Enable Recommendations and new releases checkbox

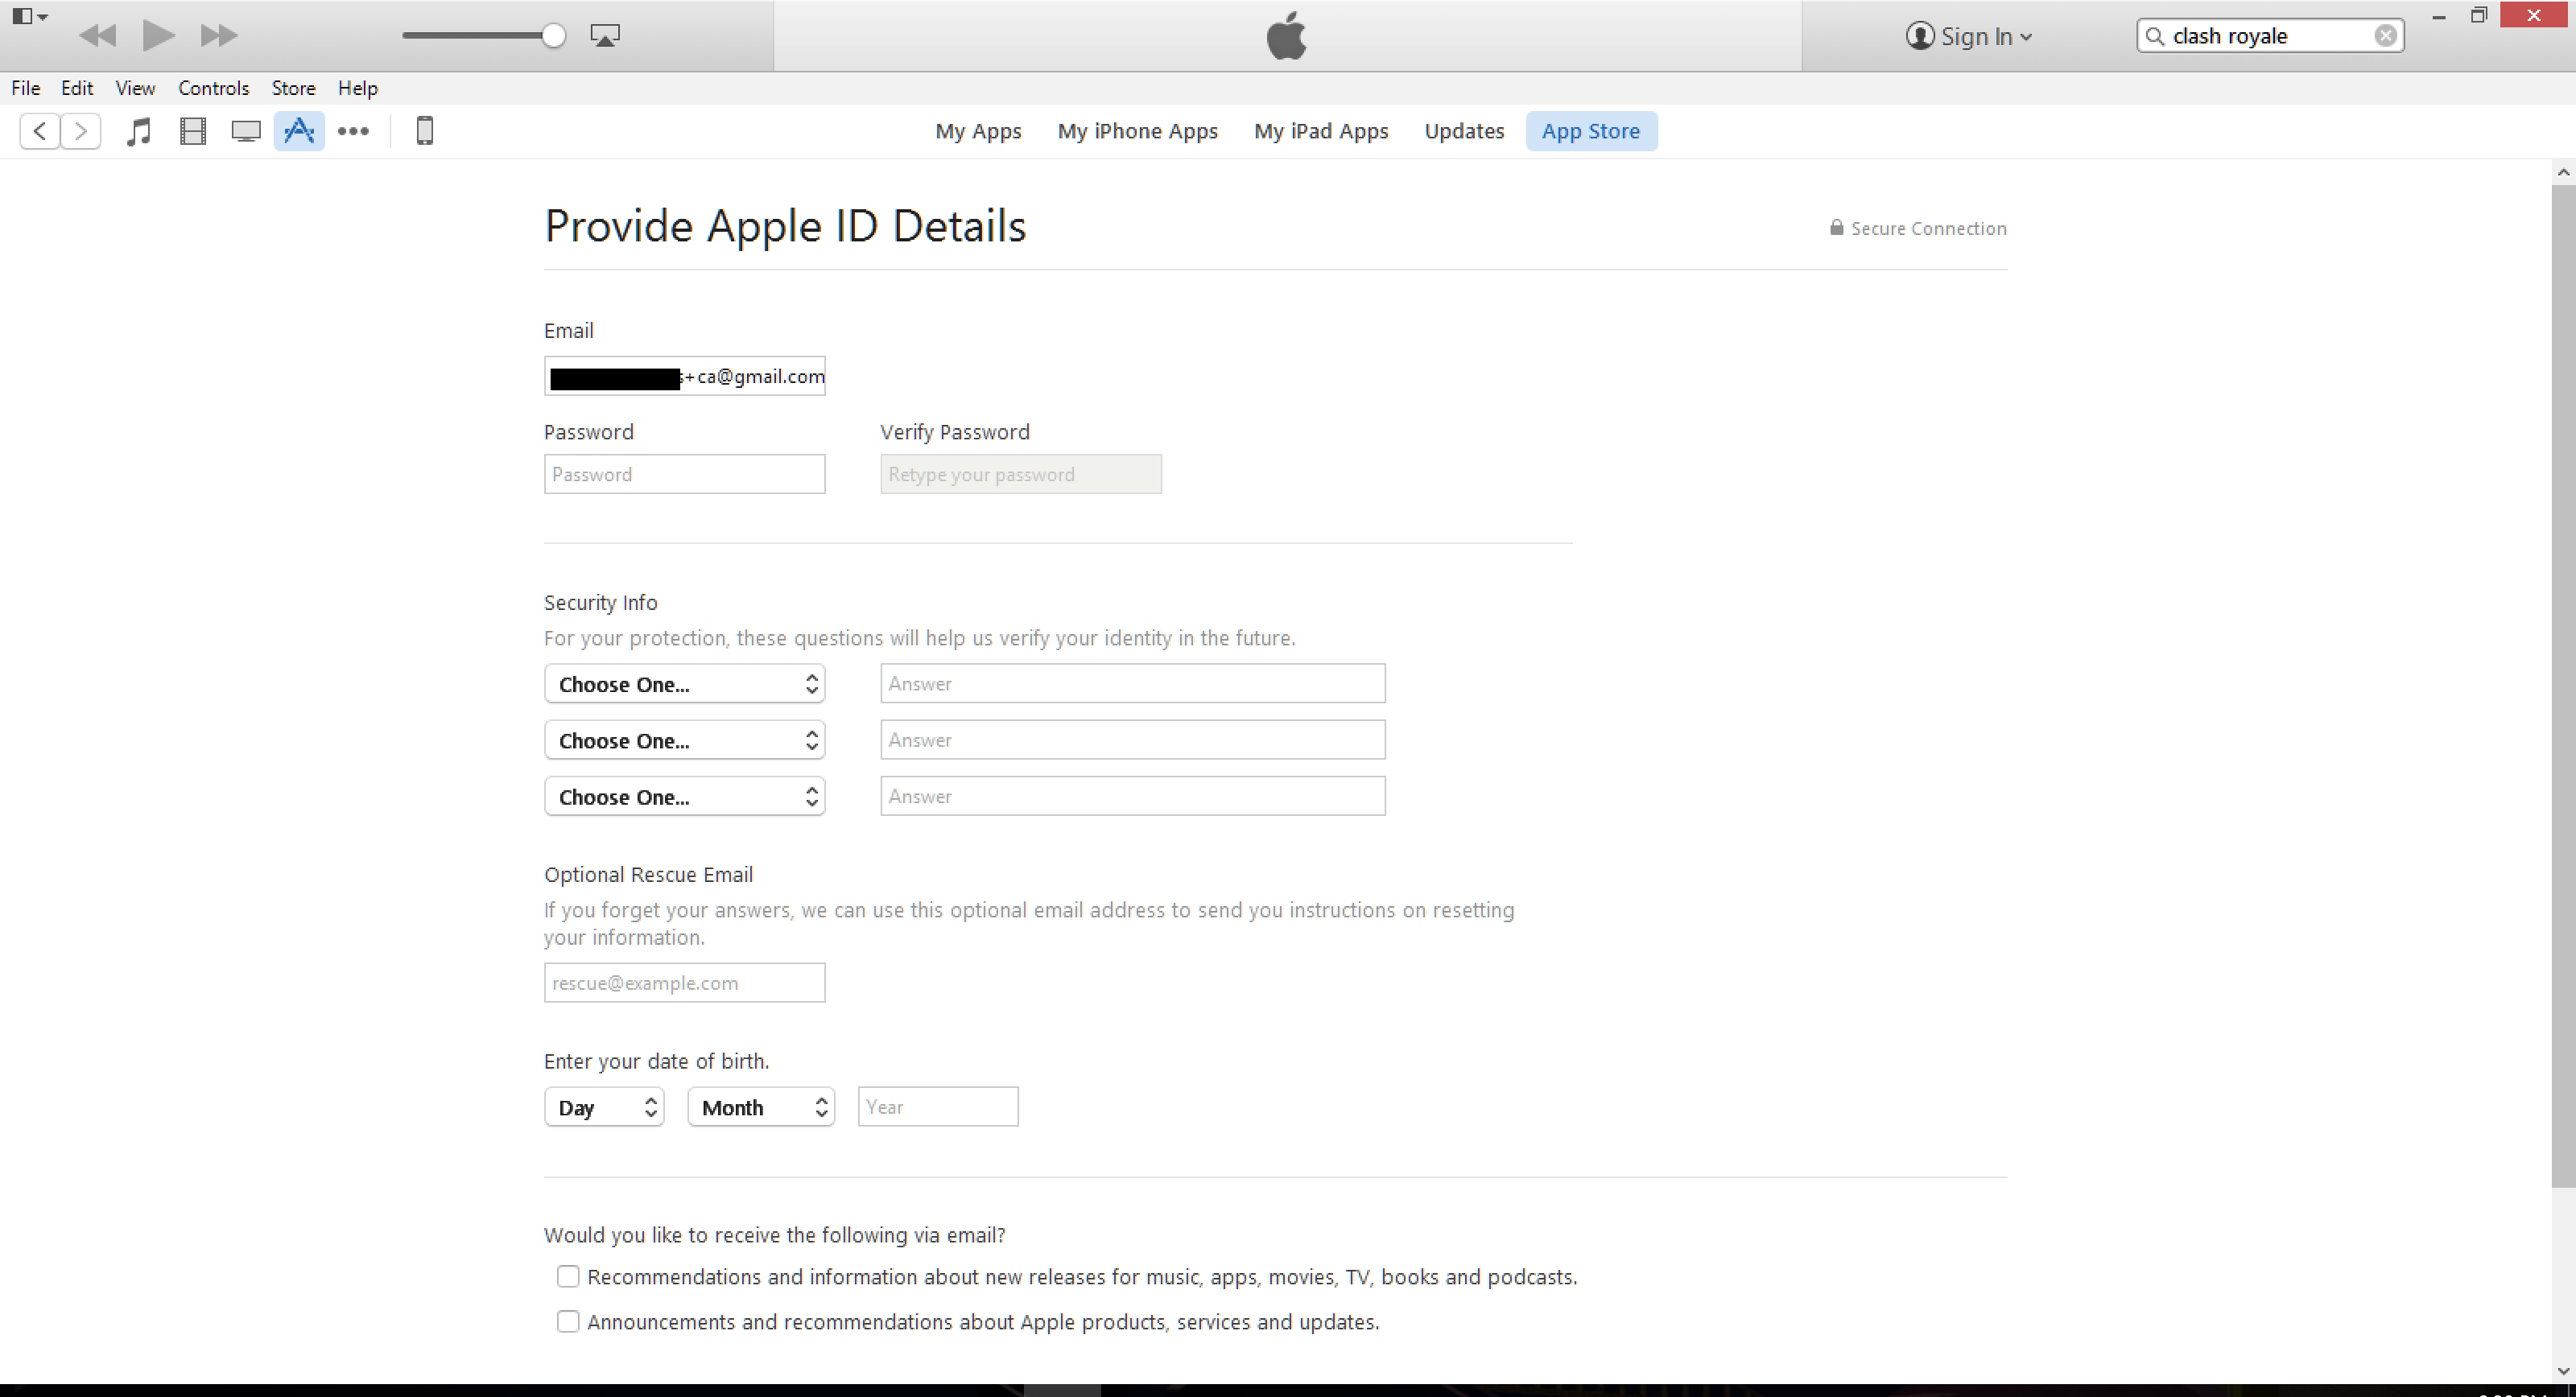pyautogui.click(x=568, y=1275)
